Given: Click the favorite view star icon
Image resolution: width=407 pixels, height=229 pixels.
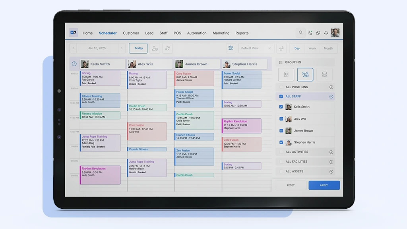Looking at the screenshot, I should click(x=281, y=48).
